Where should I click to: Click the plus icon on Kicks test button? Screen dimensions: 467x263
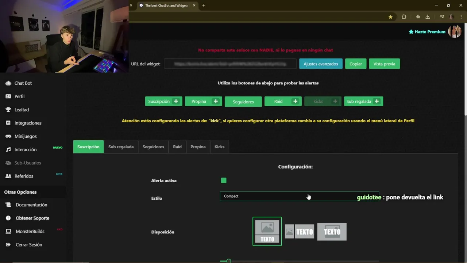[335, 101]
